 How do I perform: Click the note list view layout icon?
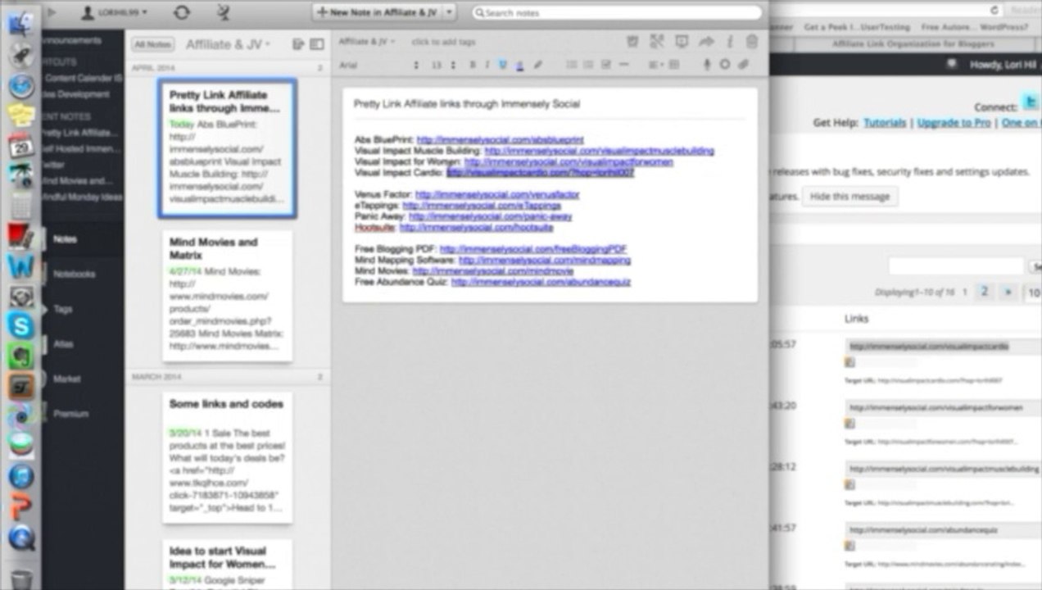tap(316, 44)
